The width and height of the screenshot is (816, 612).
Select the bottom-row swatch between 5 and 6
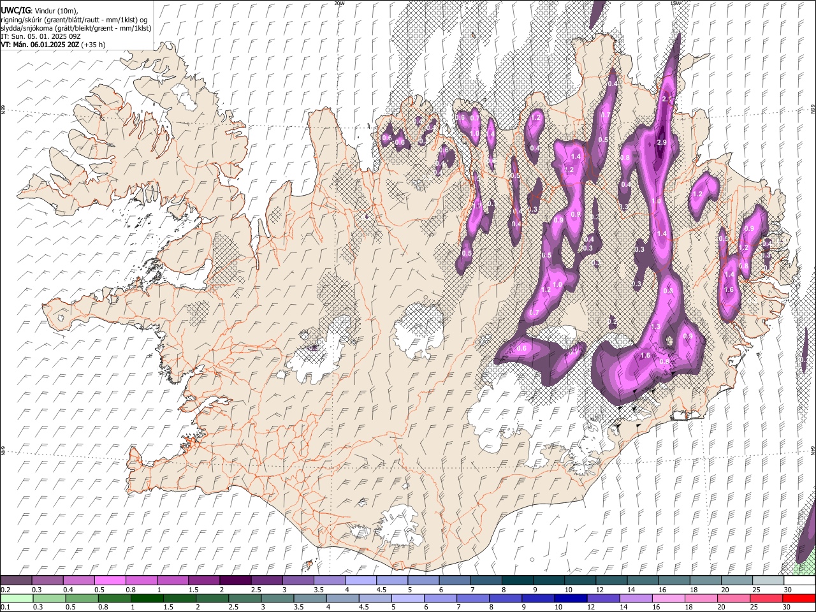pos(407,598)
